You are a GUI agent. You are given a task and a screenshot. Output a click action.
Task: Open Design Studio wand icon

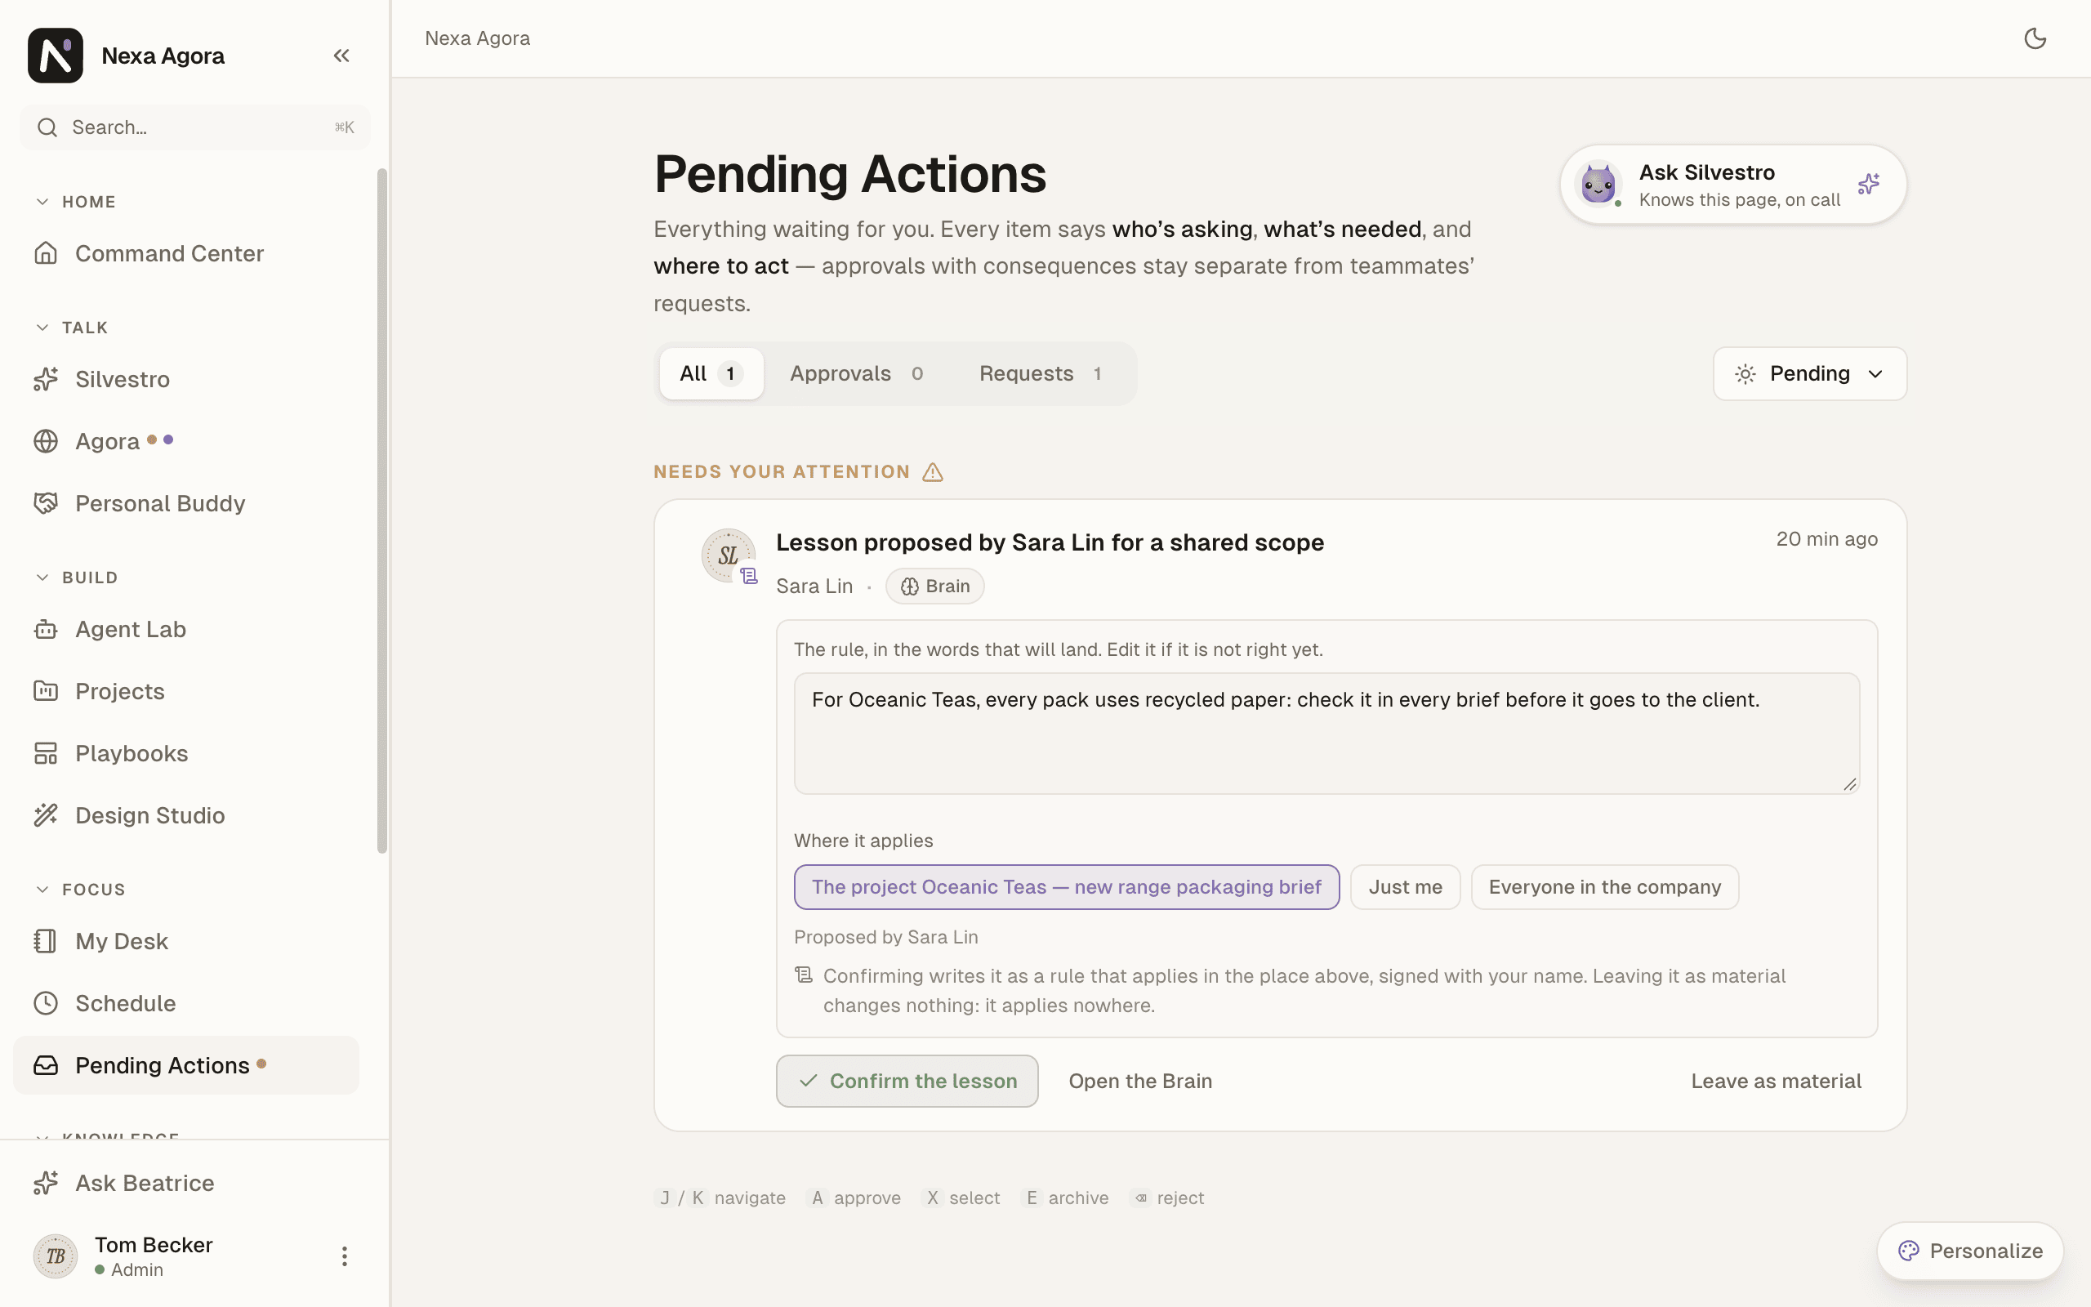pos(46,815)
